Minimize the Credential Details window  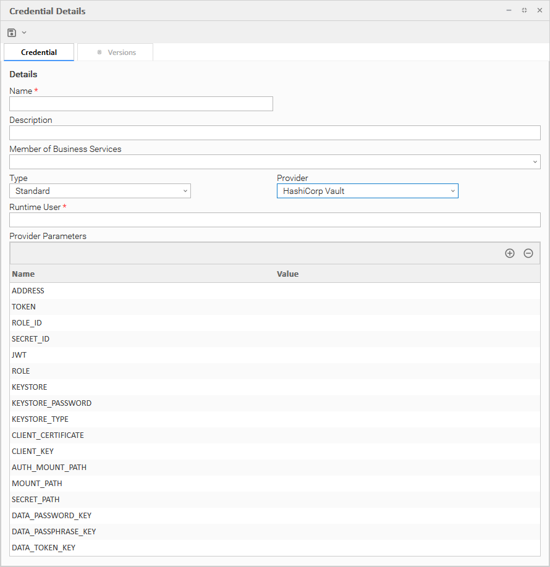point(509,10)
